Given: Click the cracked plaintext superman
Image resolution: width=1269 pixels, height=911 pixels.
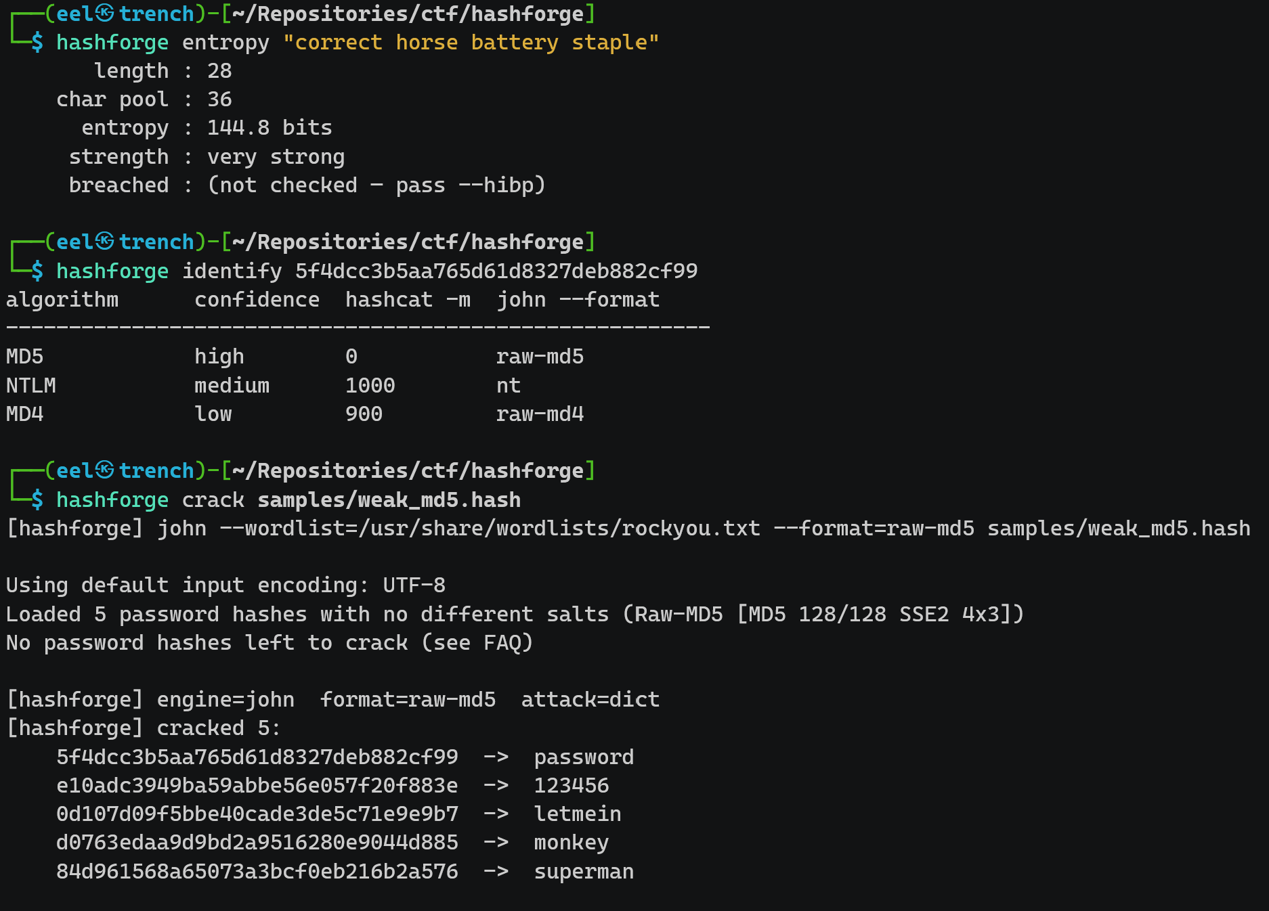Looking at the screenshot, I should coord(584,872).
